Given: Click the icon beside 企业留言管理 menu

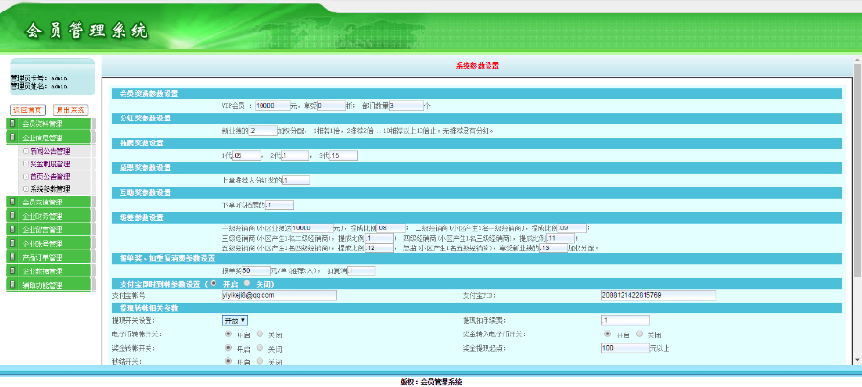Looking at the screenshot, I should 12,230.
